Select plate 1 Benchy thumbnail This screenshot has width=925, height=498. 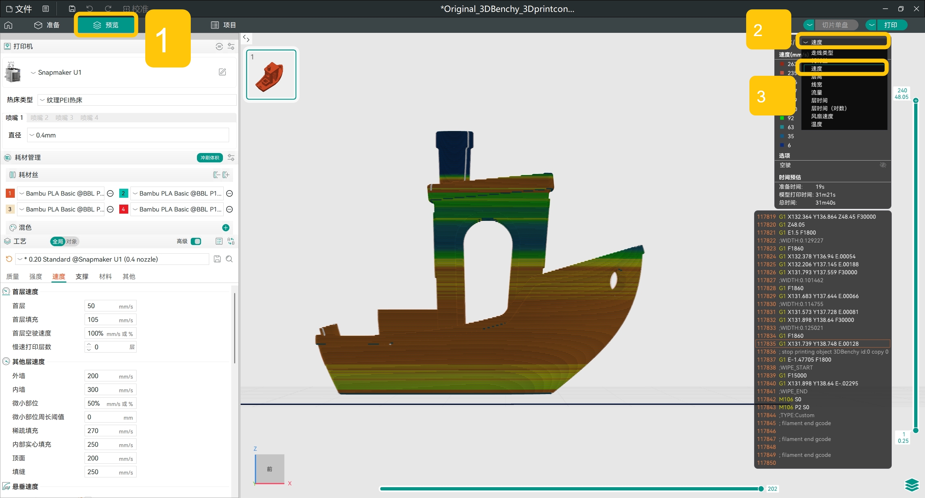tap(271, 74)
